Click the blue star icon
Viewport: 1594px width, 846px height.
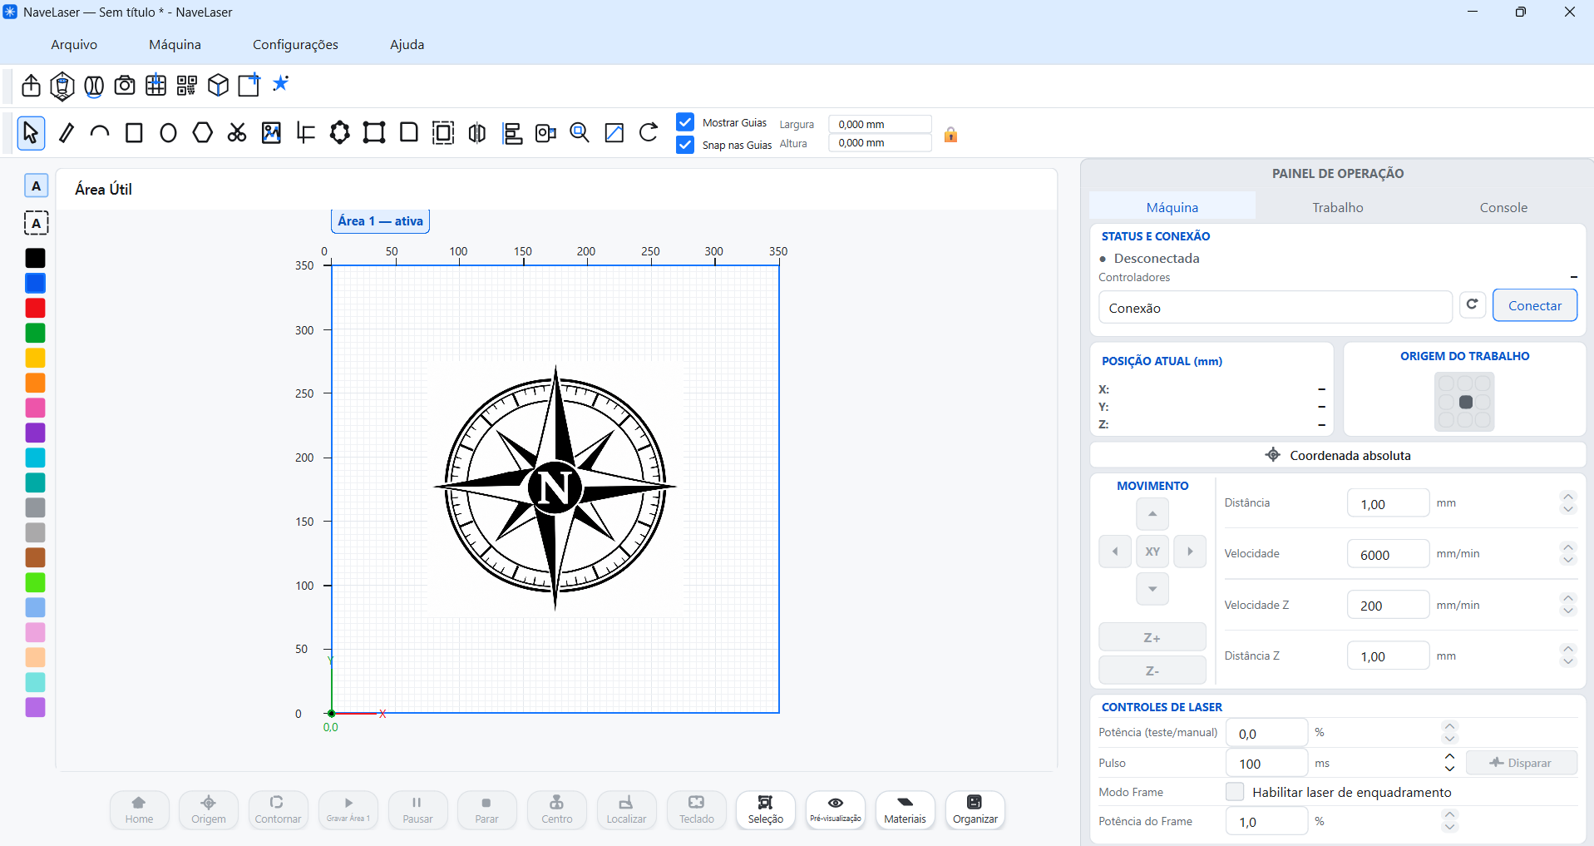click(281, 83)
